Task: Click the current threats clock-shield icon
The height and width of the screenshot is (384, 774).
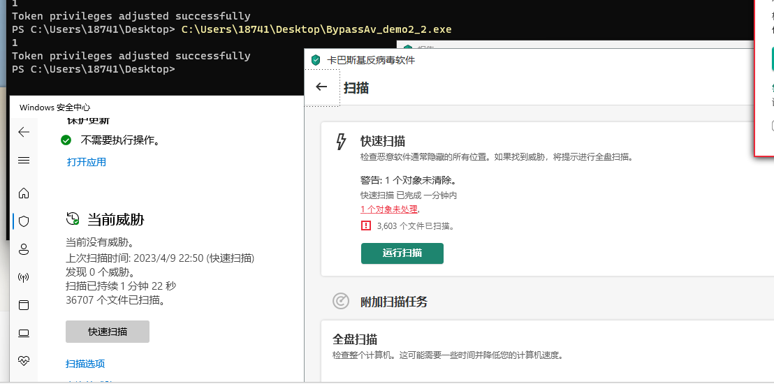Action: click(x=73, y=219)
